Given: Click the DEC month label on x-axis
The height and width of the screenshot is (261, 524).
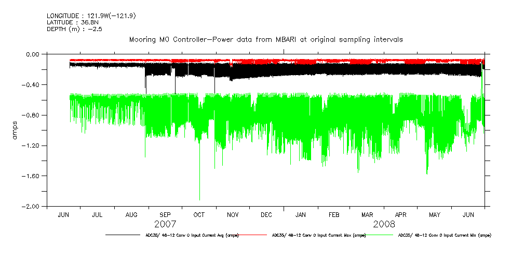Looking at the screenshot, I should click(266, 214).
